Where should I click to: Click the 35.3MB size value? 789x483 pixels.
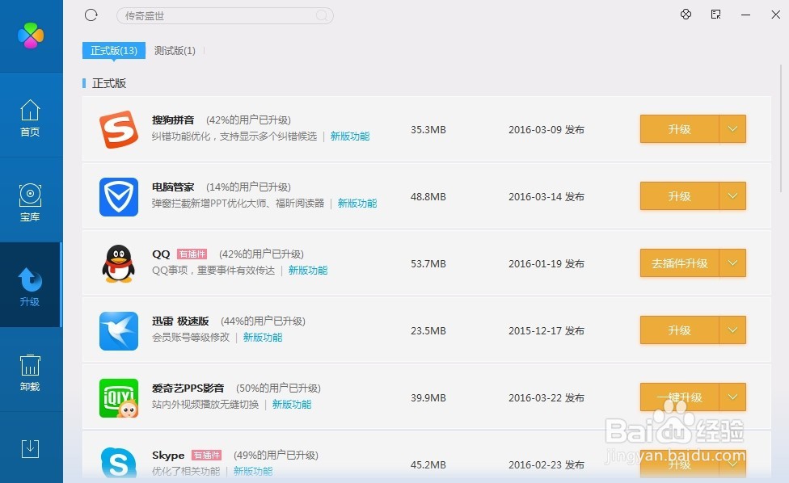coord(428,130)
